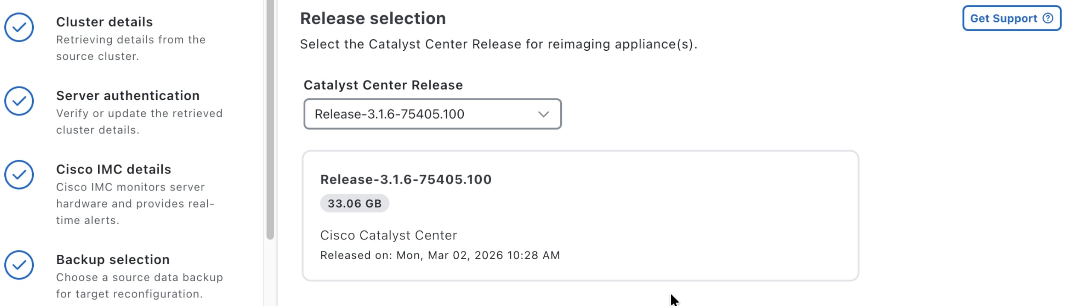Click the Cisco IMC details checkmark icon
Screen dimensions: 1068x306
pos(19,175)
